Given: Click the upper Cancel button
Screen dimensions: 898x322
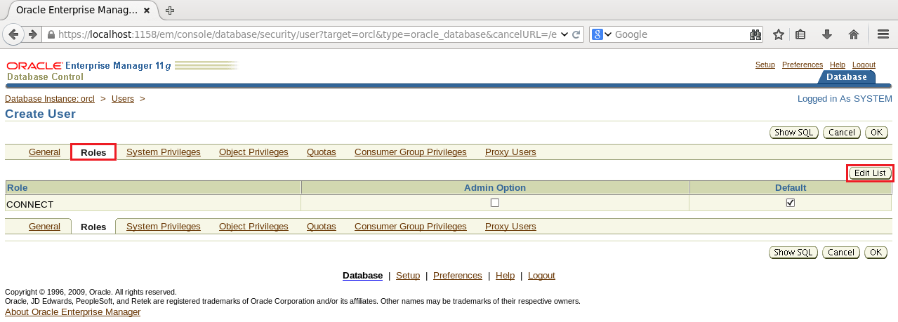Looking at the screenshot, I should point(842,132).
